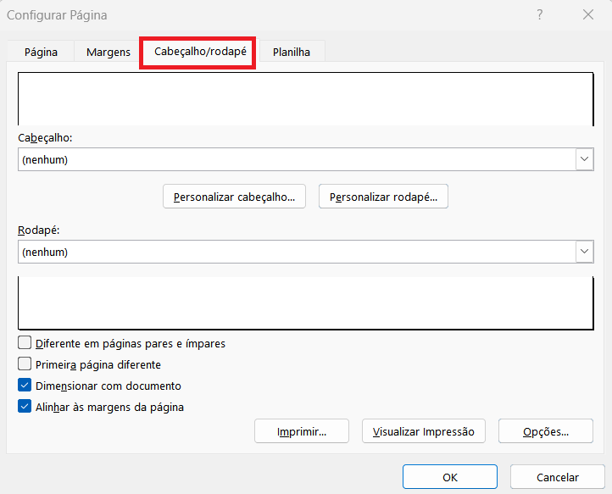Screen dimensions: 612x494
Task: Click the header preview box at top
Action: pyautogui.click(x=305, y=99)
